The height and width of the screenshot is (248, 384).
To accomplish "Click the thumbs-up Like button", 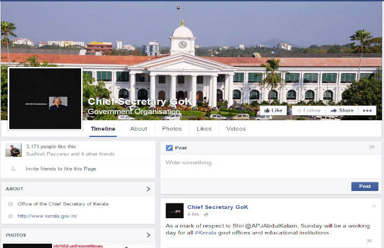I will [x=273, y=110].
